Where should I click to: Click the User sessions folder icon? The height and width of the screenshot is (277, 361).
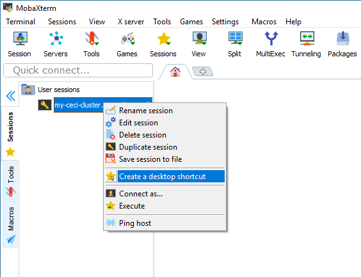pyautogui.click(x=28, y=90)
